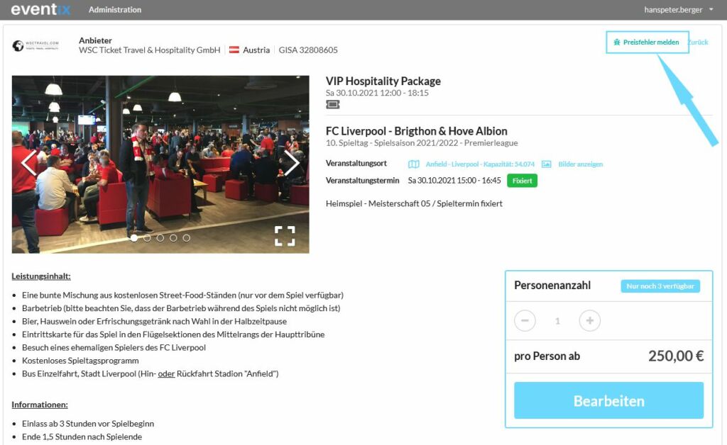The height and width of the screenshot is (445, 727).
Task: Click the Preisfehler melden button
Action: [647, 42]
